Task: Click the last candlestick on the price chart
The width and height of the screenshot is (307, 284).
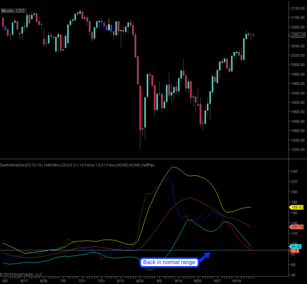Action: (x=253, y=34)
